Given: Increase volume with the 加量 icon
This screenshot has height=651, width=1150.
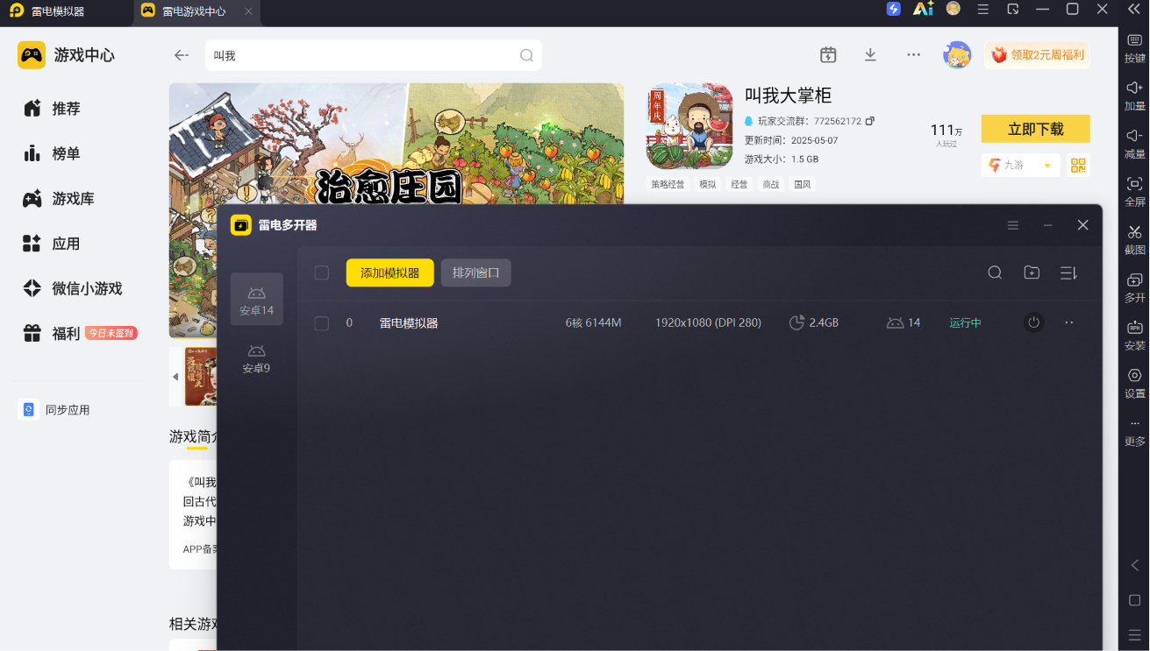Looking at the screenshot, I should 1135,96.
